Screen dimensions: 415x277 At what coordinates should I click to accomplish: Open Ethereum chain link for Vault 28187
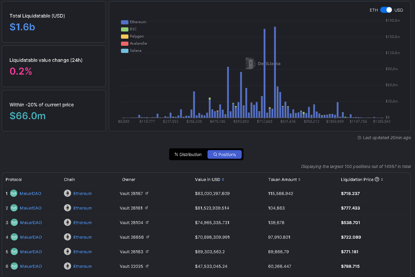coord(83,194)
